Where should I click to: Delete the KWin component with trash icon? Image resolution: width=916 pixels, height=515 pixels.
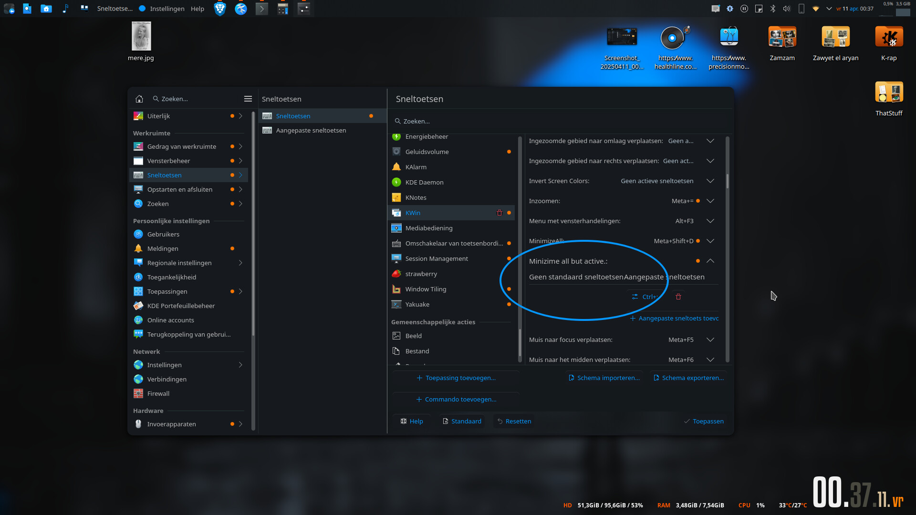coord(500,213)
